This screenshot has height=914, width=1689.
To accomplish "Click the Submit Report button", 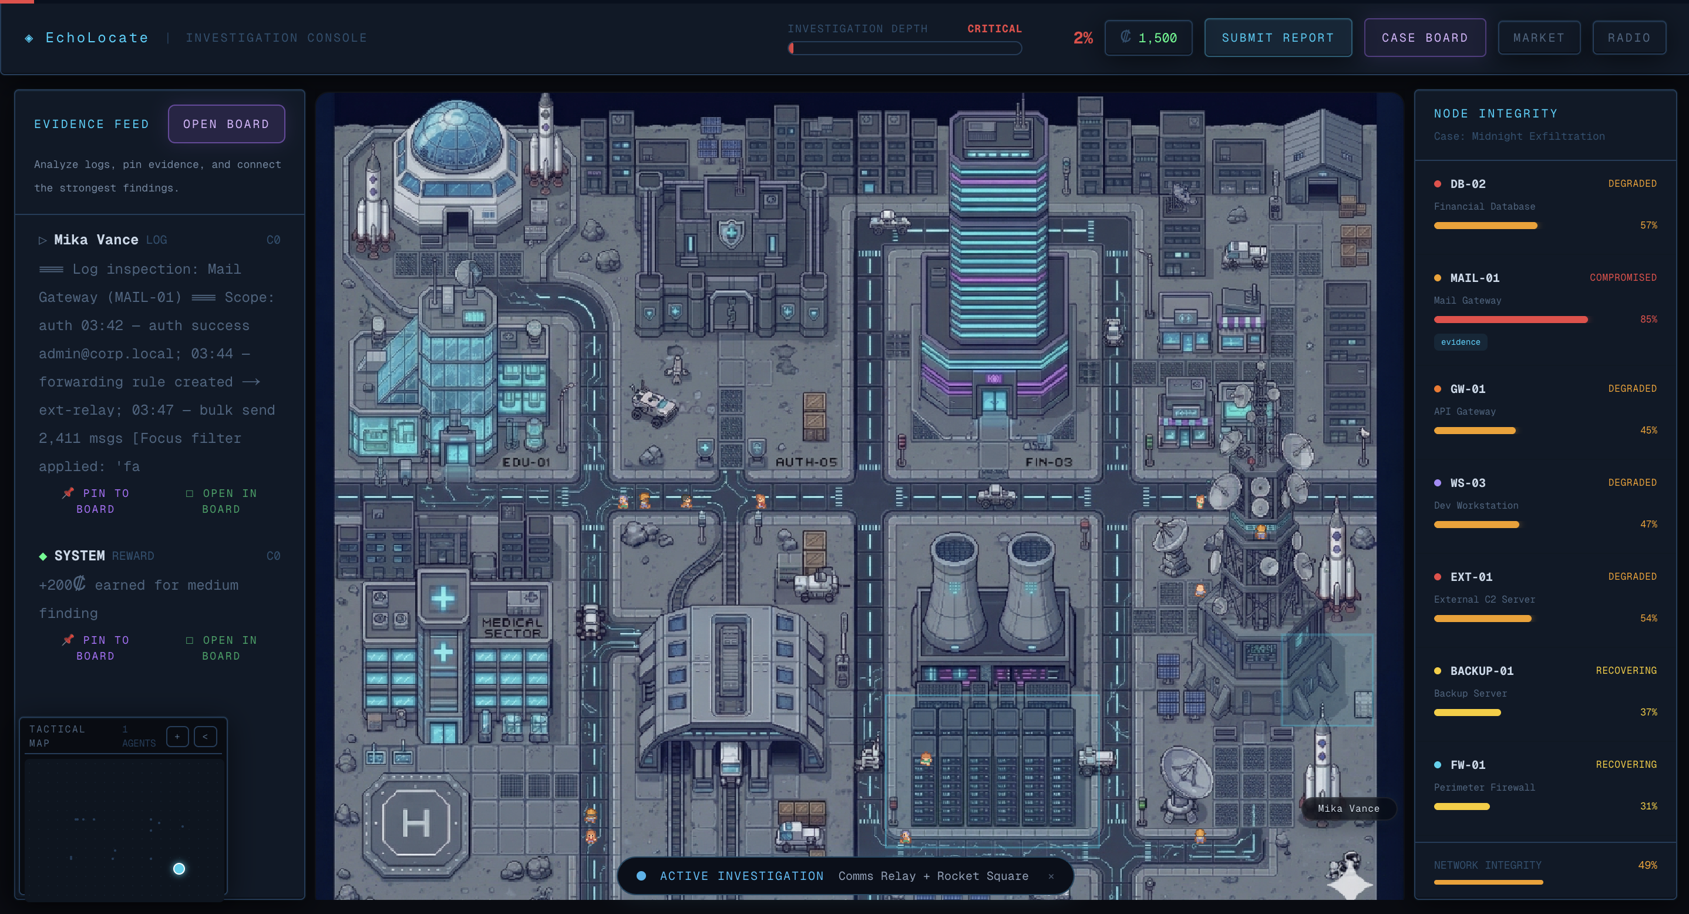I will pos(1277,38).
